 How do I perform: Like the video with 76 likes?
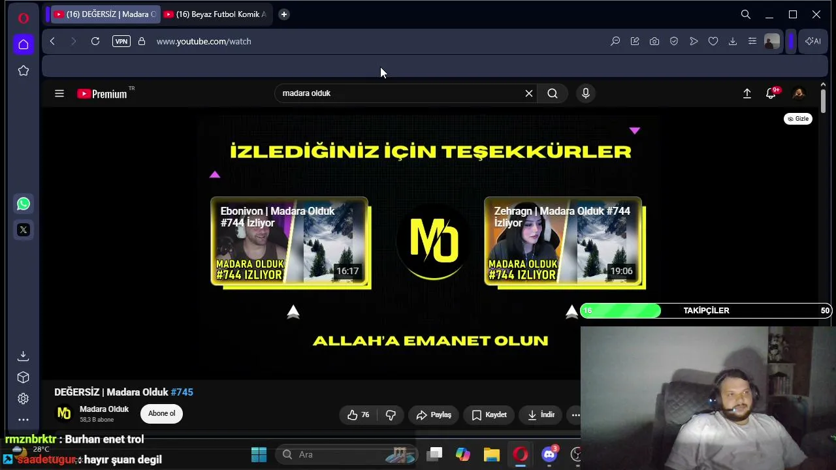pyautogui.click(x=359, y=415)
